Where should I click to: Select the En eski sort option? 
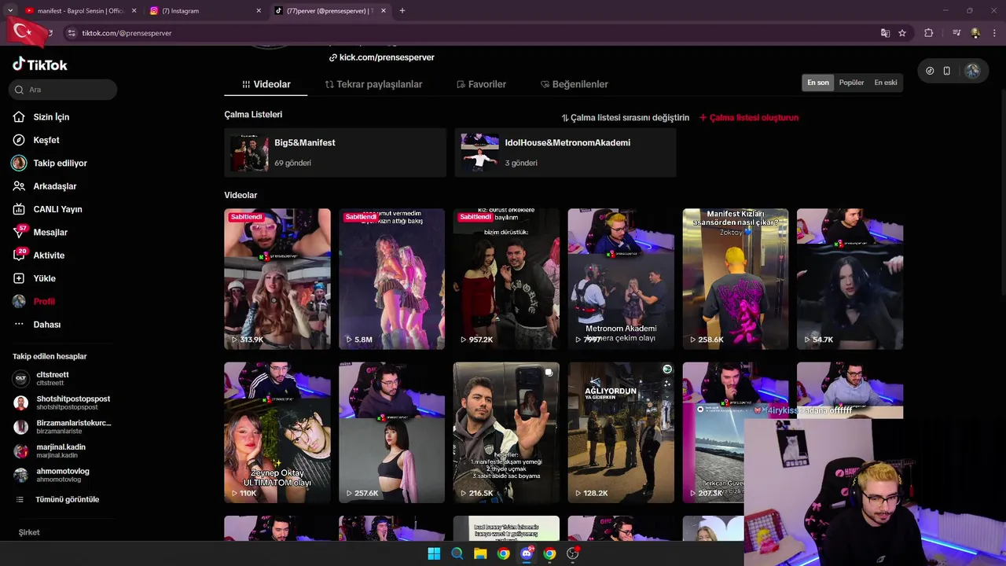[x=885, y=83]
